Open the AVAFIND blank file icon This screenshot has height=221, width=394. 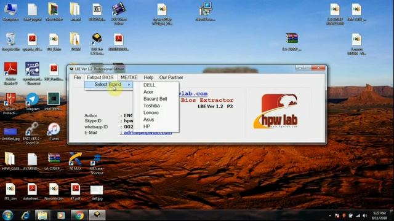pyautogui.click(x=32, y=161)
